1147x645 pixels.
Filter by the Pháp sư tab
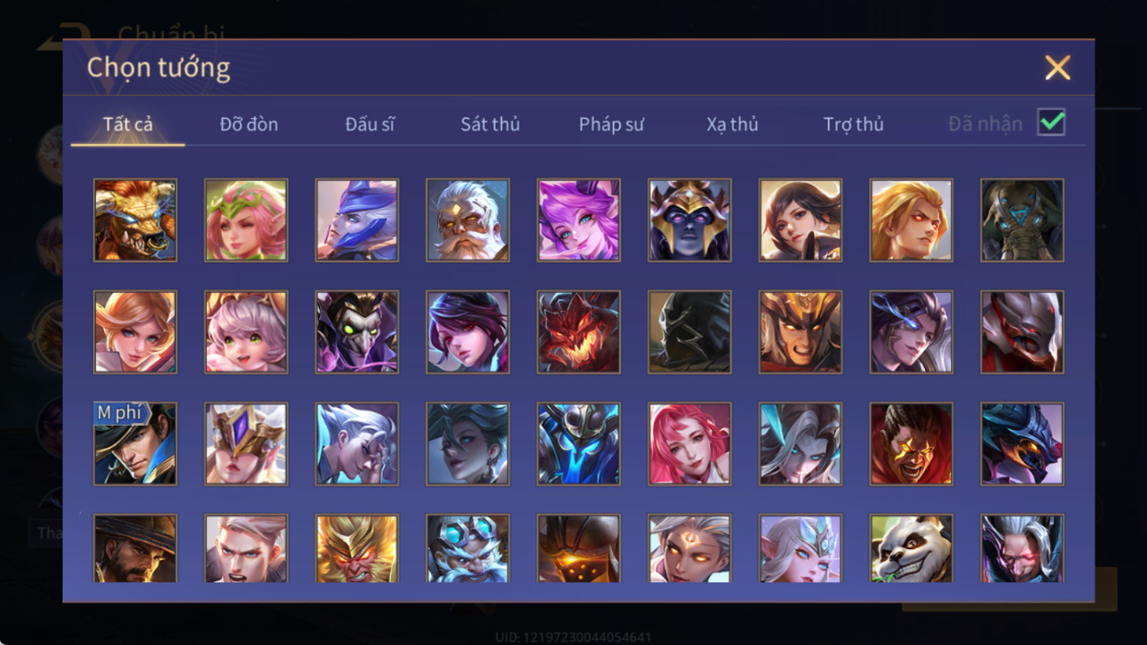click(611, 124)
